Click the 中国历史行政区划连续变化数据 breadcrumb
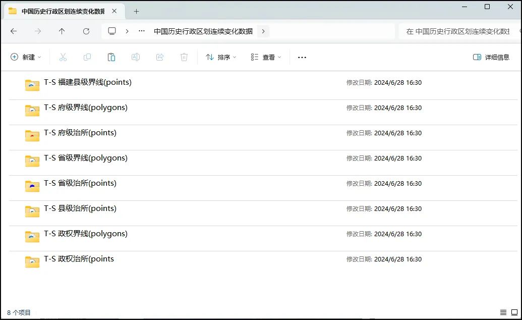 pyautogui.click(x=203, y=31)
